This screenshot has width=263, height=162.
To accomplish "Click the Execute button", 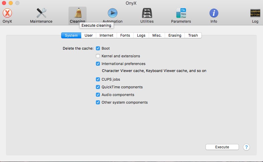I will point(222,147).
